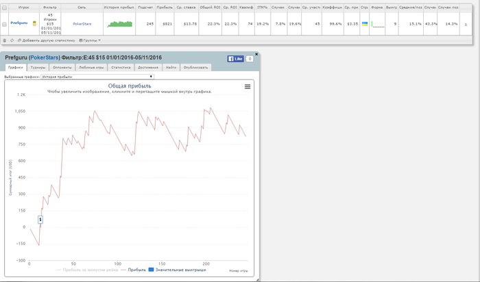Click the x link at end of Prefguru row
Image resolution: width=480 pixels, height=282 pixels.
pyautogui.click(x=466, y=24)
